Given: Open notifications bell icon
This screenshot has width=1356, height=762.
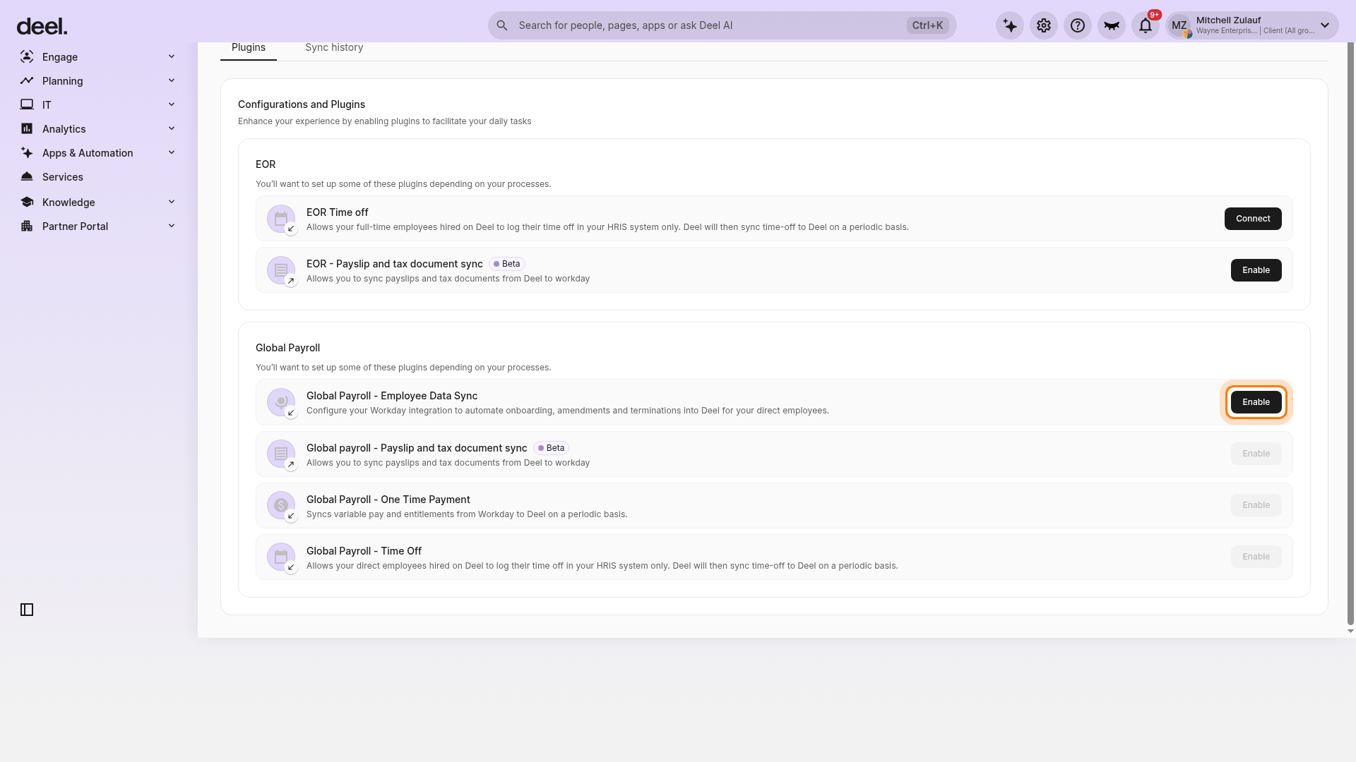Looking at the screenshot, I should coord(1146,25).
